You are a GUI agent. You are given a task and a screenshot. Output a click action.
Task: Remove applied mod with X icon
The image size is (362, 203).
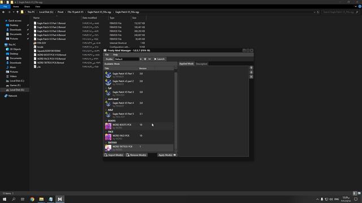251,77
